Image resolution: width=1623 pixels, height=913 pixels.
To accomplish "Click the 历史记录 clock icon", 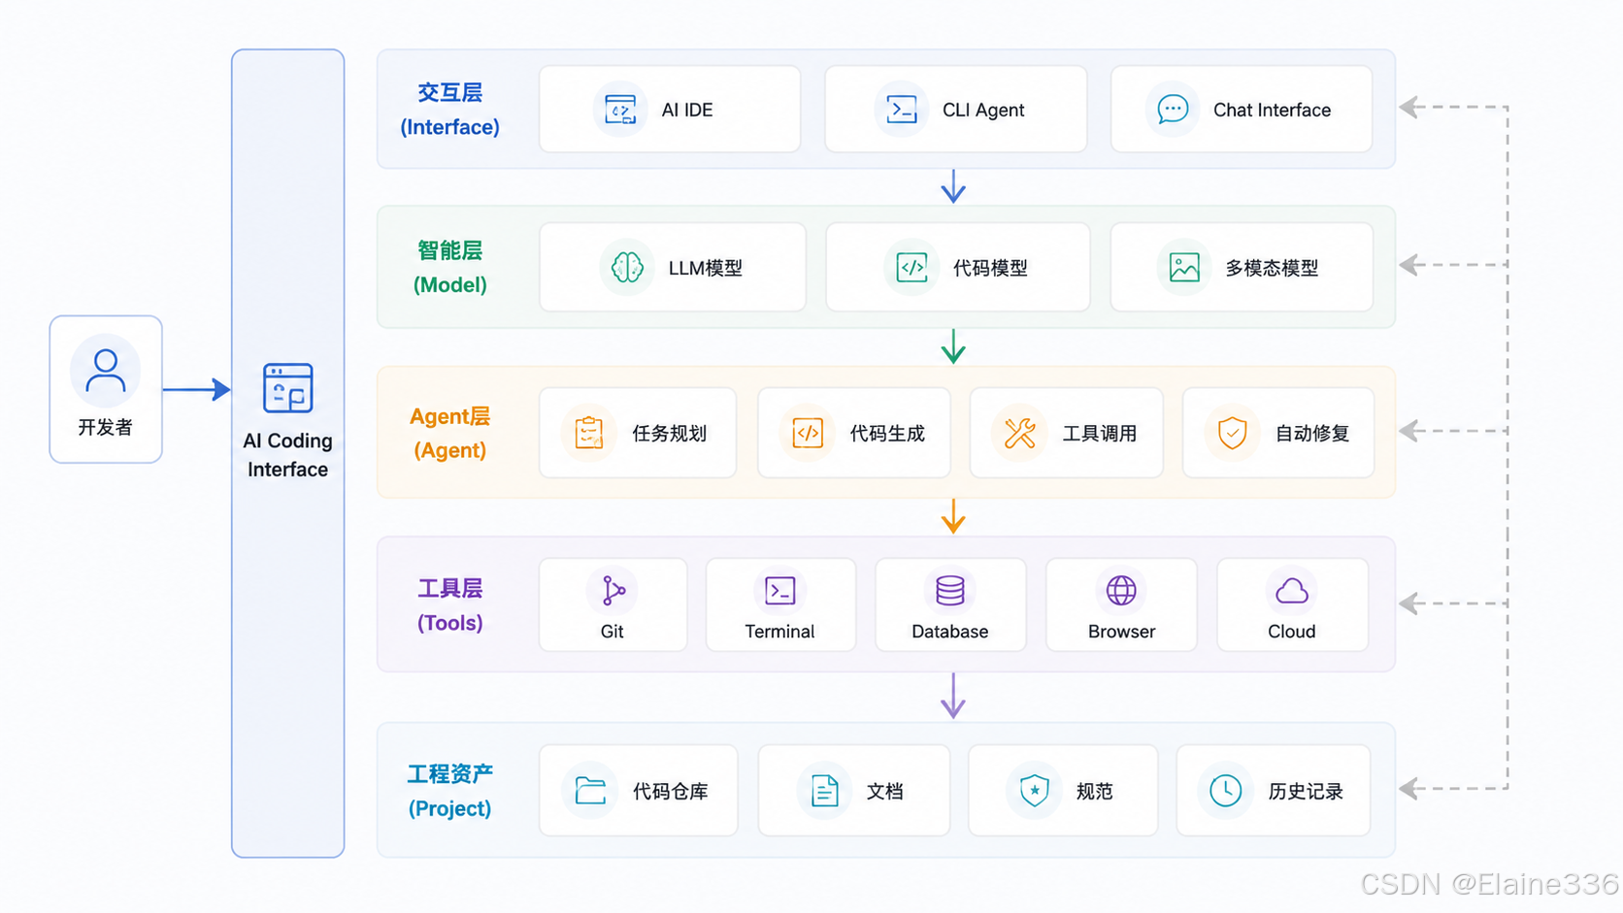I will (x=1225, y=791).
